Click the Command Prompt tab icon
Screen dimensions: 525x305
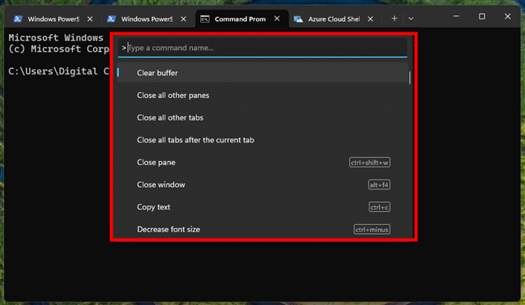coord(205,19)
